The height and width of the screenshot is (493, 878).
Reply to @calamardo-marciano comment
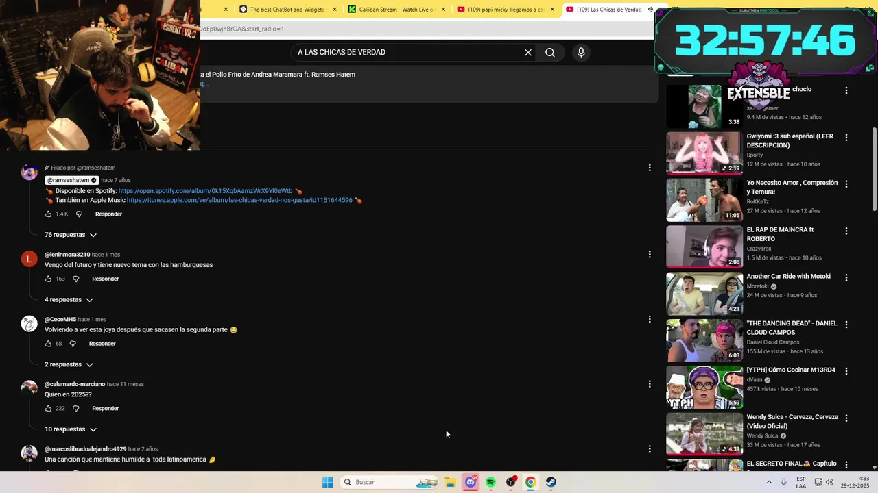coord(105,409)
